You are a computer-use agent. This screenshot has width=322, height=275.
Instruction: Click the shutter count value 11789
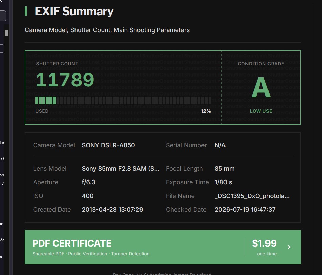tap(65, 80)
